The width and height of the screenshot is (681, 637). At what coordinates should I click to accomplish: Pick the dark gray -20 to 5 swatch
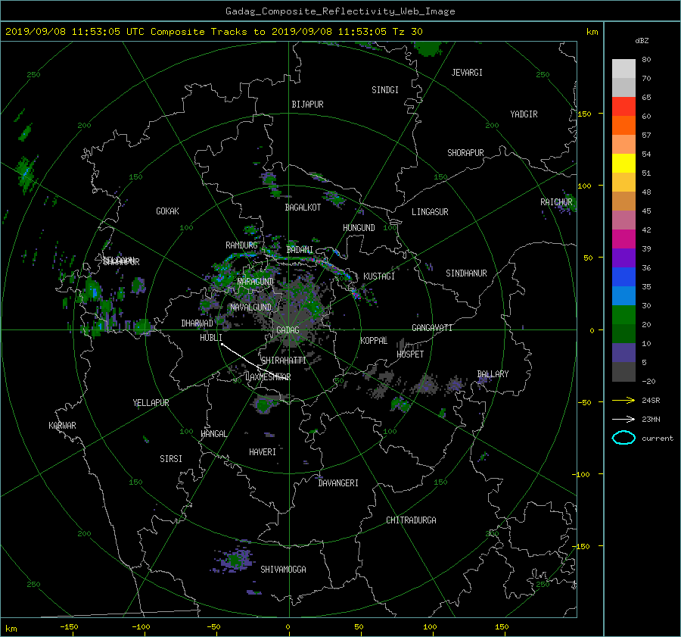tap(623, 372)
